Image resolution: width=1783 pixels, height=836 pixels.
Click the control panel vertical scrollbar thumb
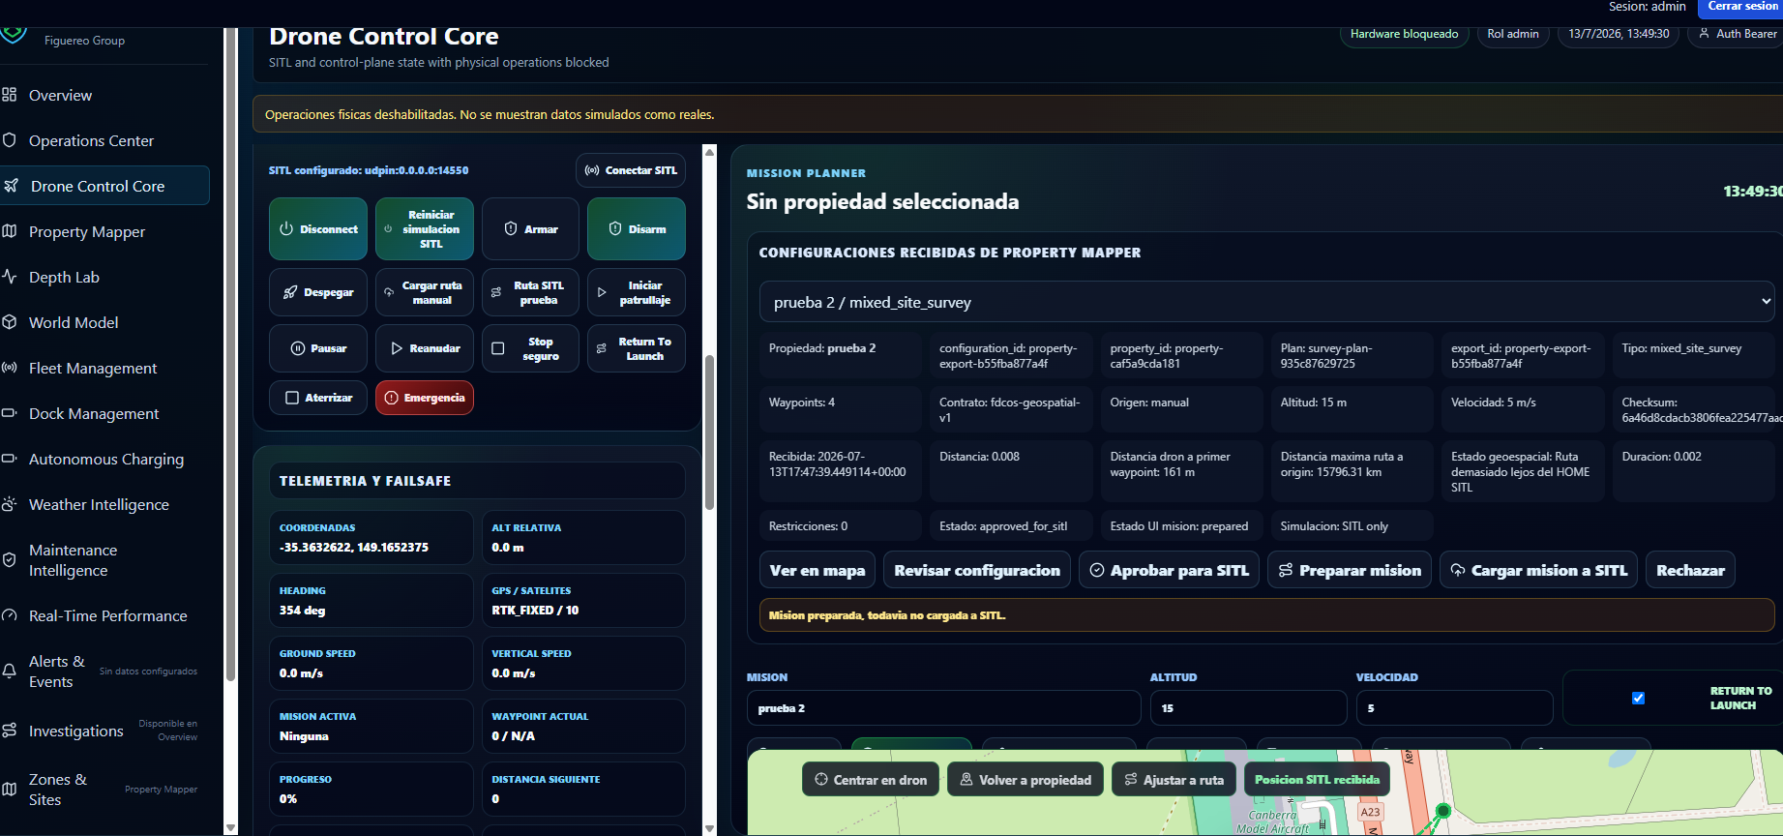click(x=710, y=433)
